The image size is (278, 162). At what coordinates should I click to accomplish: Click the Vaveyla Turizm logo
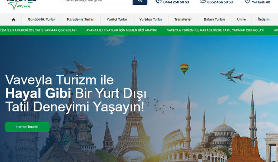point(21,4)
